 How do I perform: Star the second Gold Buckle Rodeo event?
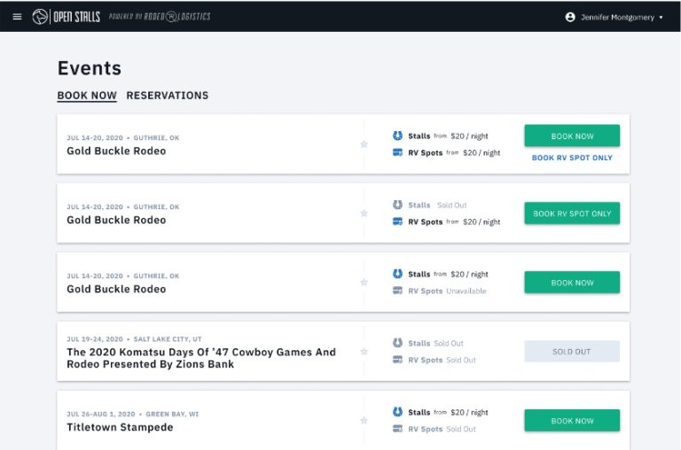click(364, 213)
